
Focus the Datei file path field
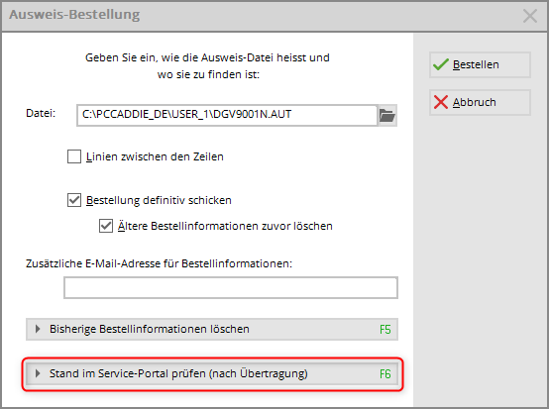tap(227, 115)
